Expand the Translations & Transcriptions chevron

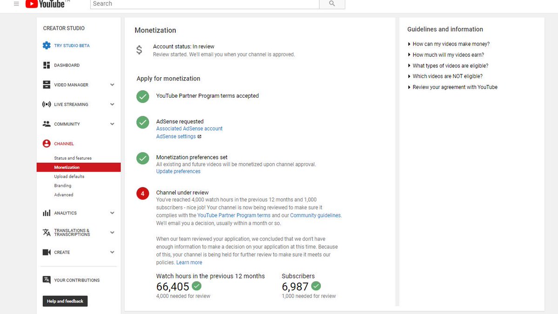112,233
